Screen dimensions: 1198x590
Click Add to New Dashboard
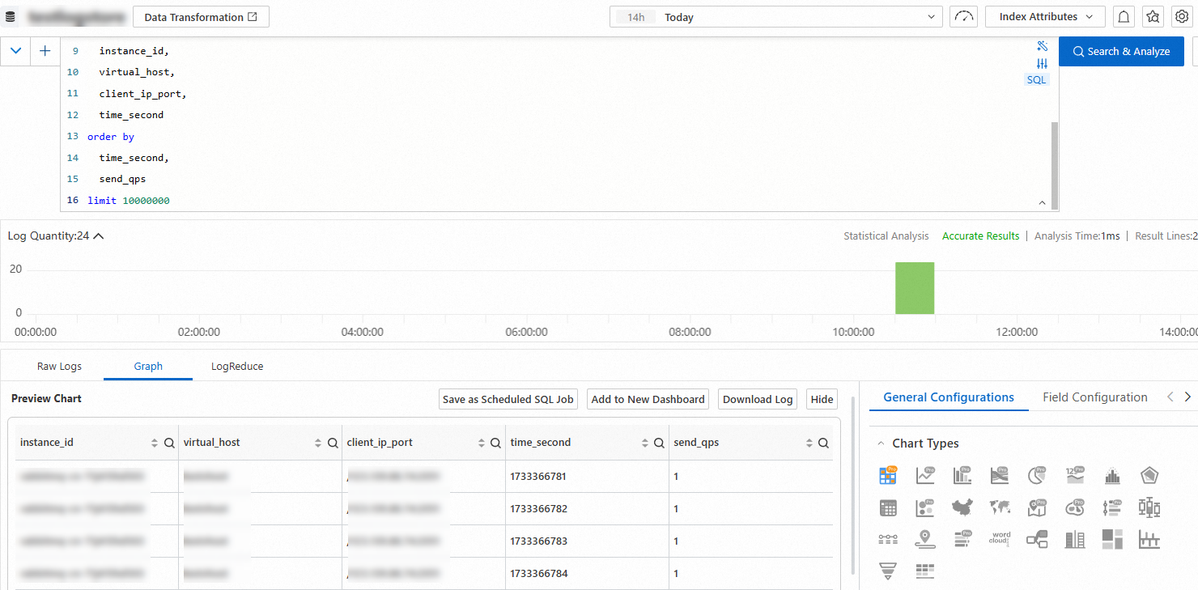coord(648,399)
